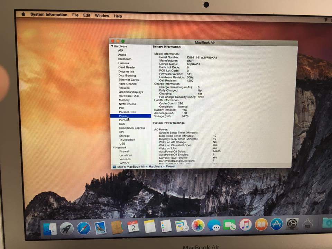Select USB in the sidebar
This screenshot has height=249, width=332.
pyautogui.click(x=122, y=144)
